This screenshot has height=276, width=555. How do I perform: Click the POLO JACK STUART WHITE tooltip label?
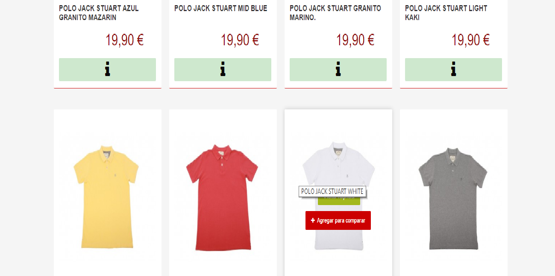332,191
